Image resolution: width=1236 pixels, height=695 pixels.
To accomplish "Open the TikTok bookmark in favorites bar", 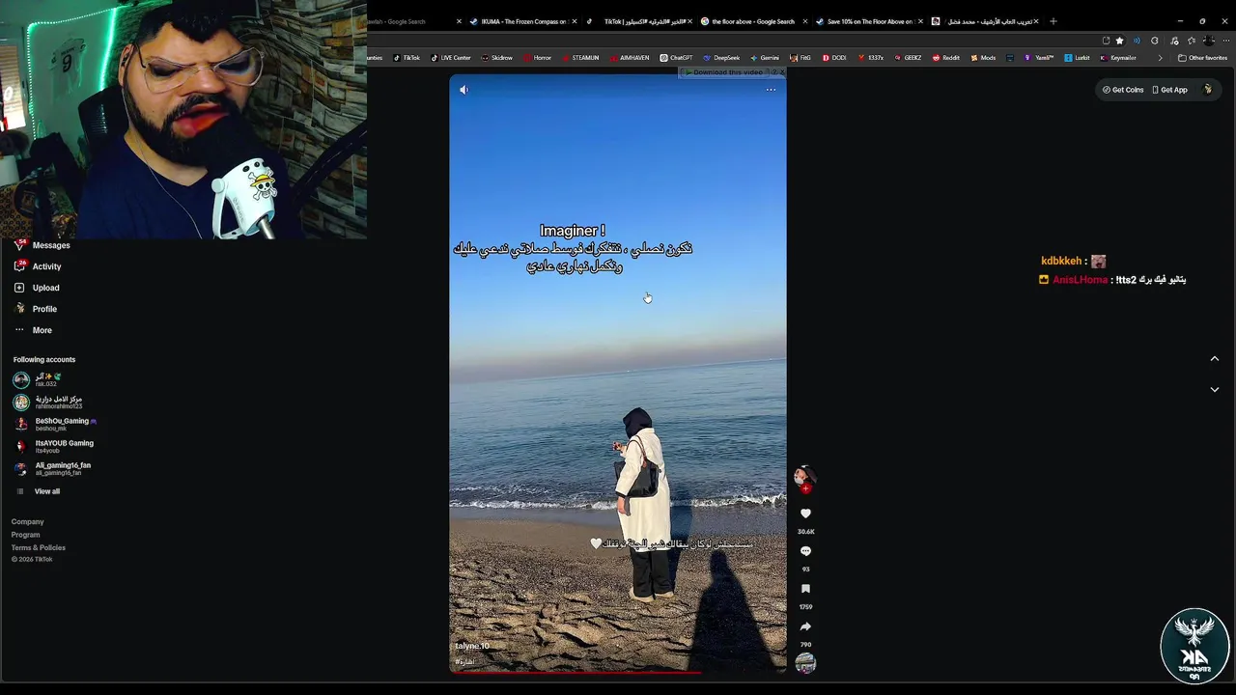I will 407,58.
